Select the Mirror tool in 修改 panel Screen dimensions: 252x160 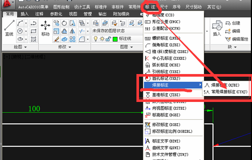tap(72, 31)
